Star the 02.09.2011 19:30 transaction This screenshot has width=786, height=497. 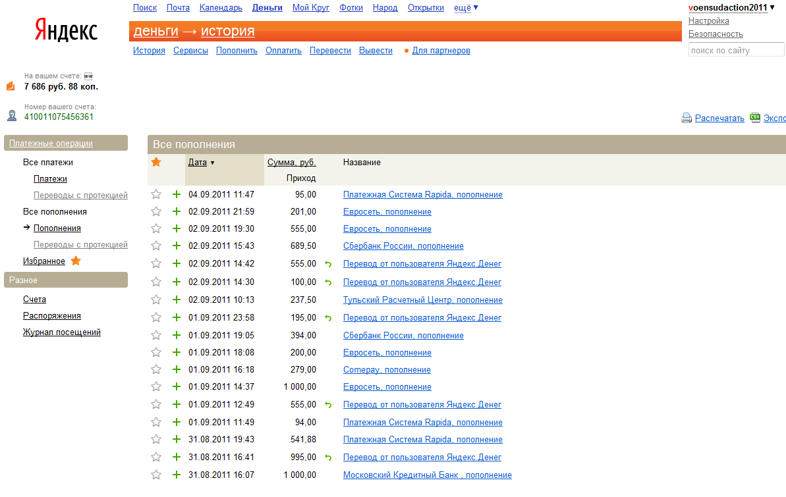156,228
